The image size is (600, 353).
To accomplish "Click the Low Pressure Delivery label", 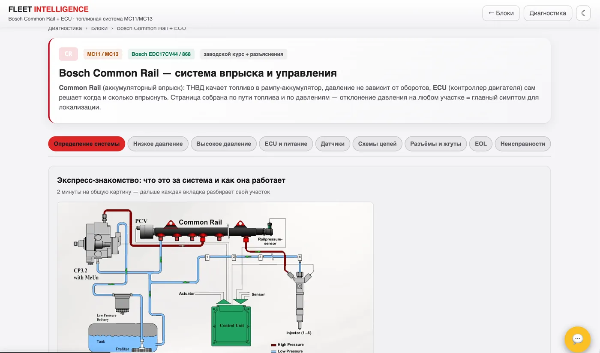I will click(x=106, y=317).
